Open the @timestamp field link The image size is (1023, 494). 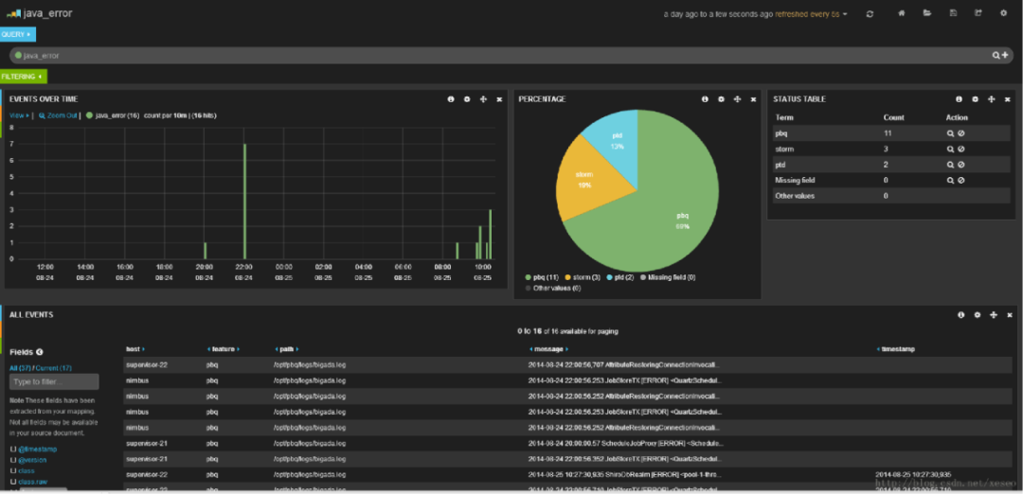coord(37,449)
